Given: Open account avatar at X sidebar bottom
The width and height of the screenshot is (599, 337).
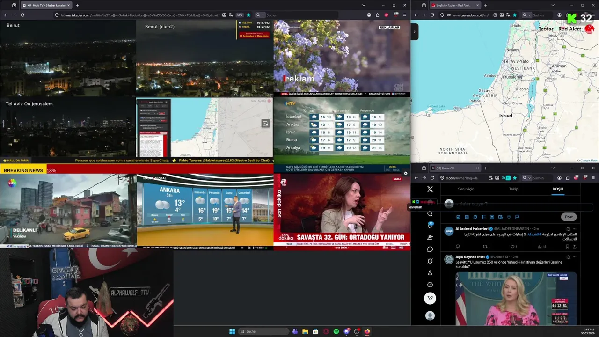Looking at the screenshot, I should coord(430,316).
